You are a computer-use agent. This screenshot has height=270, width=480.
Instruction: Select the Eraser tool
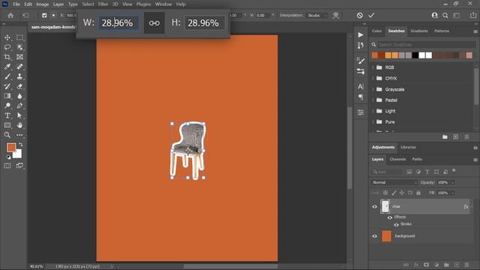point(19,86)
